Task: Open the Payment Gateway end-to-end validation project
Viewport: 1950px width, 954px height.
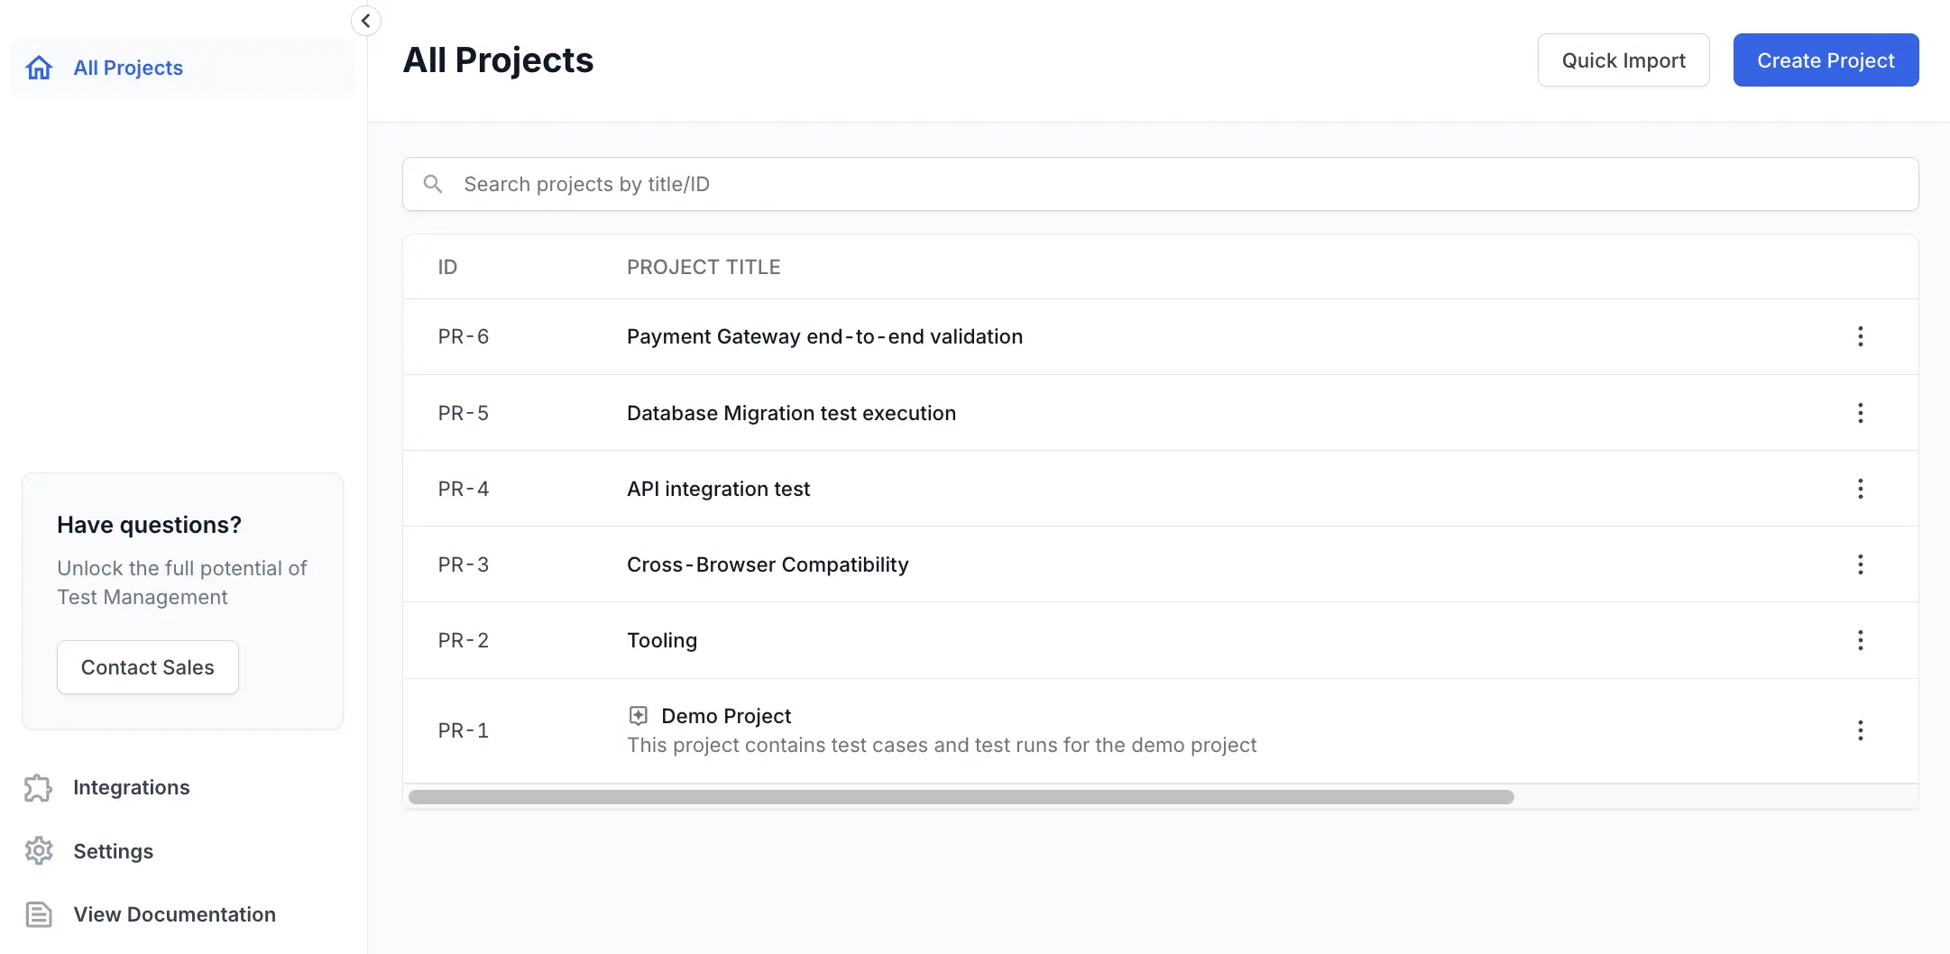Action: click(x=824, y=336)
